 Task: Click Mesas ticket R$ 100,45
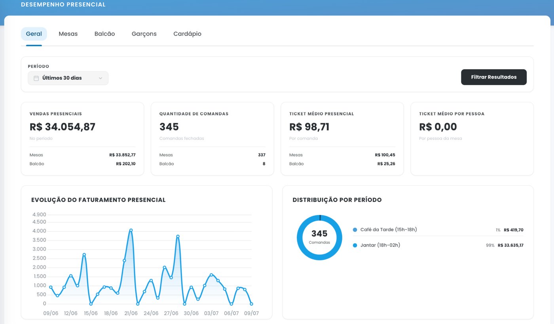pos(385,155)
